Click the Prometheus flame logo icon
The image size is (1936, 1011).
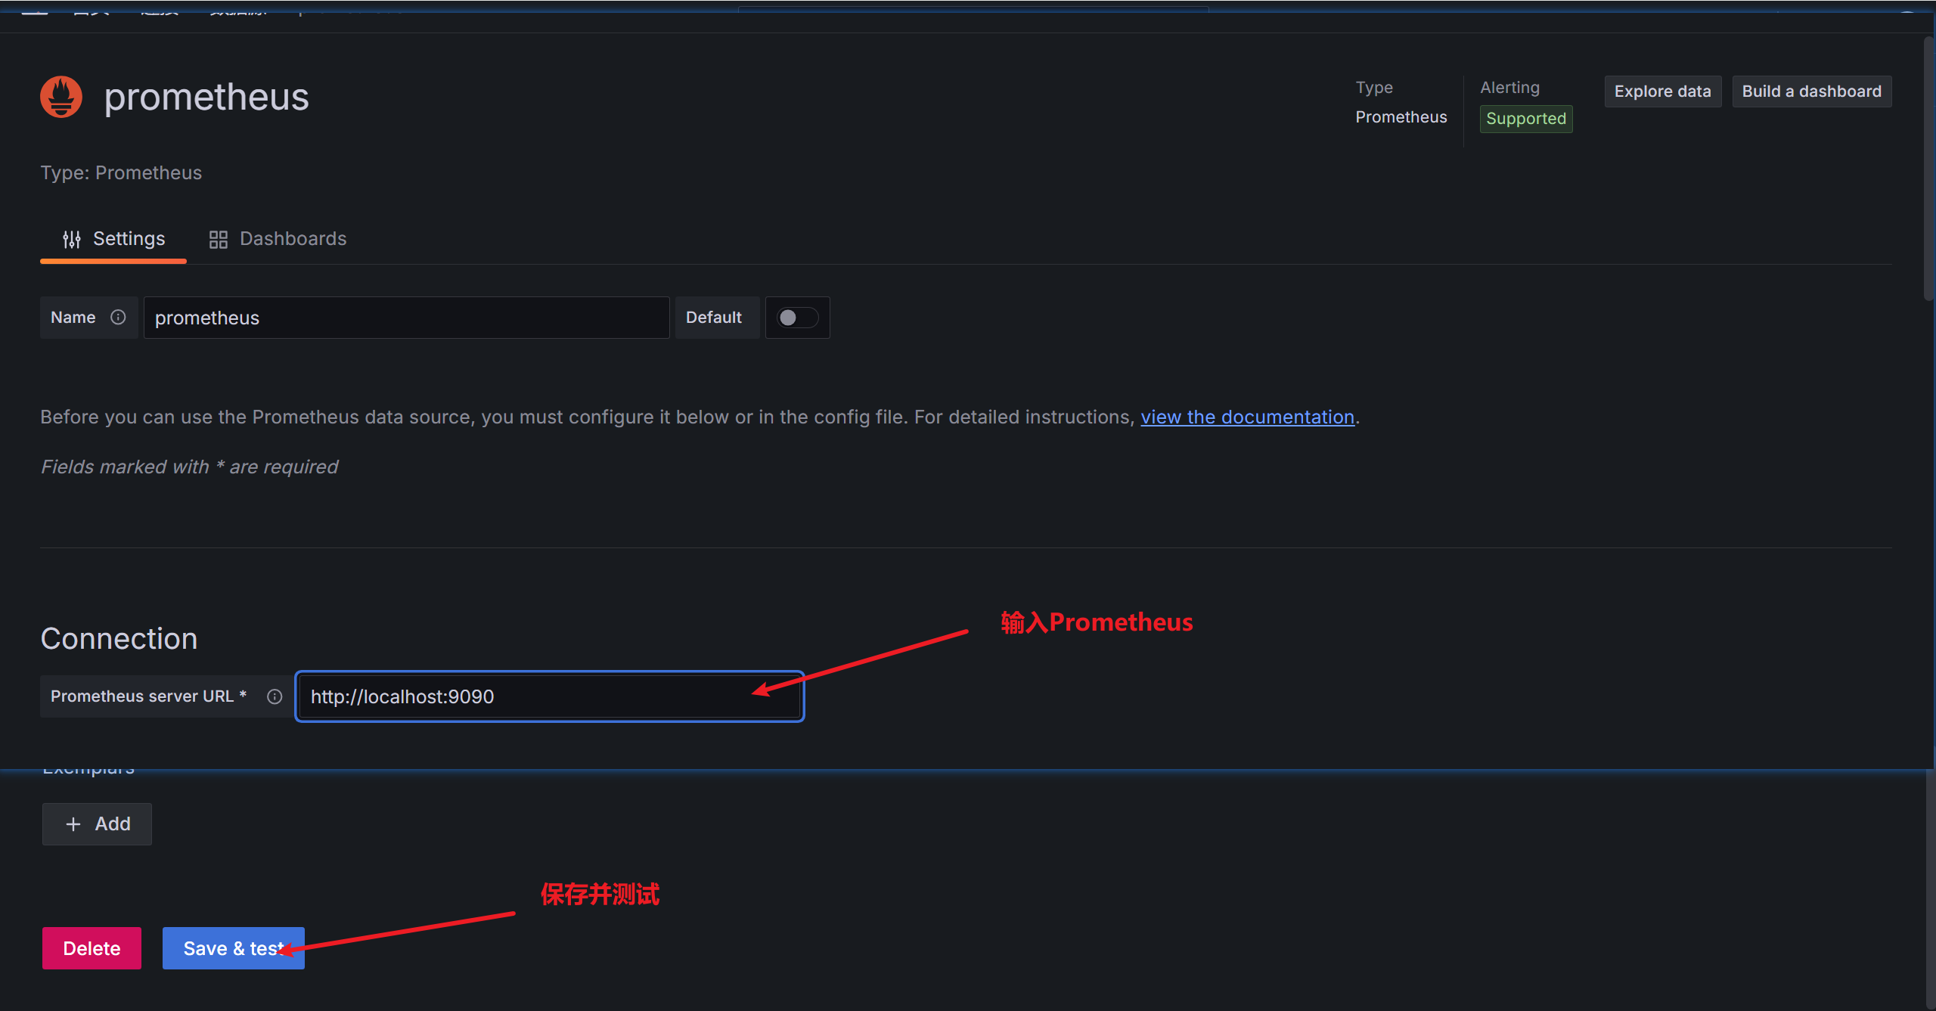(x=61, y=97)
